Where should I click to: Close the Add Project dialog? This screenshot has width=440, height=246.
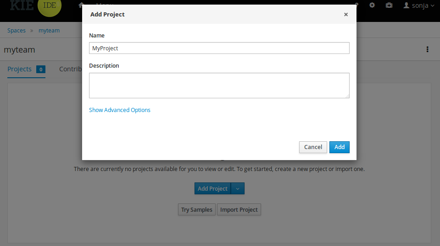click(x=346, y=14)
